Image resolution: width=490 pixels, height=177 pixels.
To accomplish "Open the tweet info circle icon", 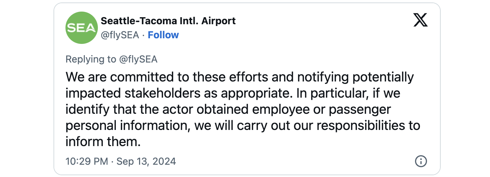I will pyautogui.click(x=421, y=161).
